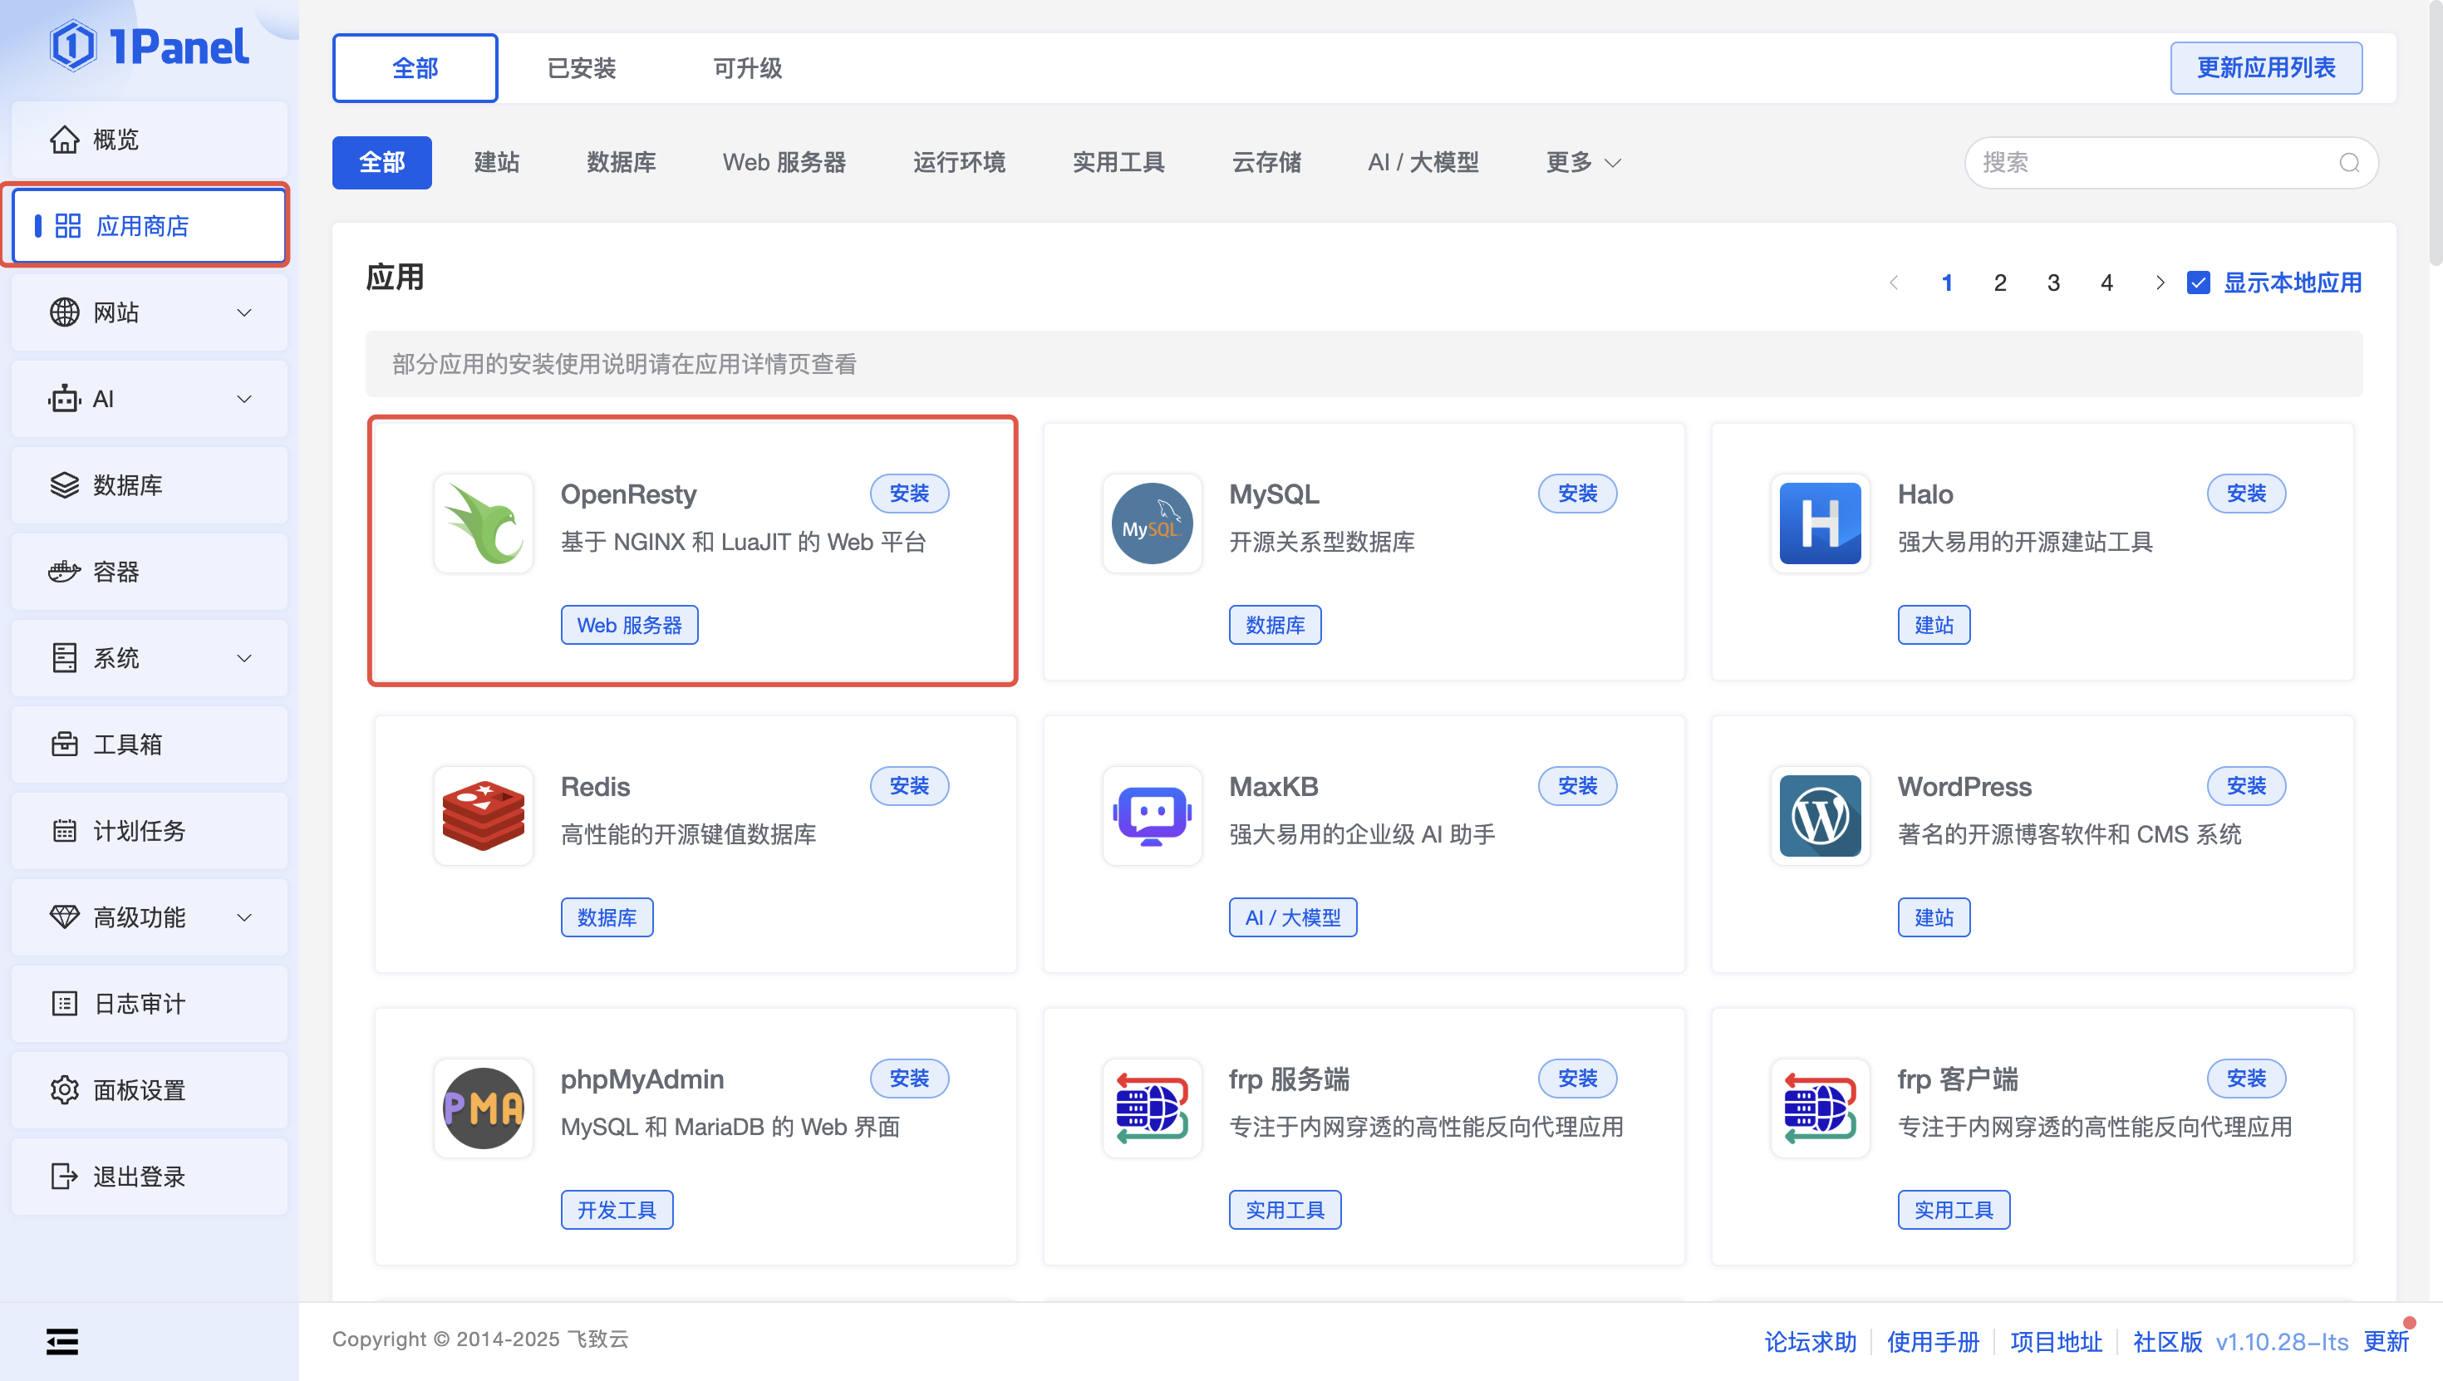
Task: Select the top 全部 tab
Action: tap(415, 68)
